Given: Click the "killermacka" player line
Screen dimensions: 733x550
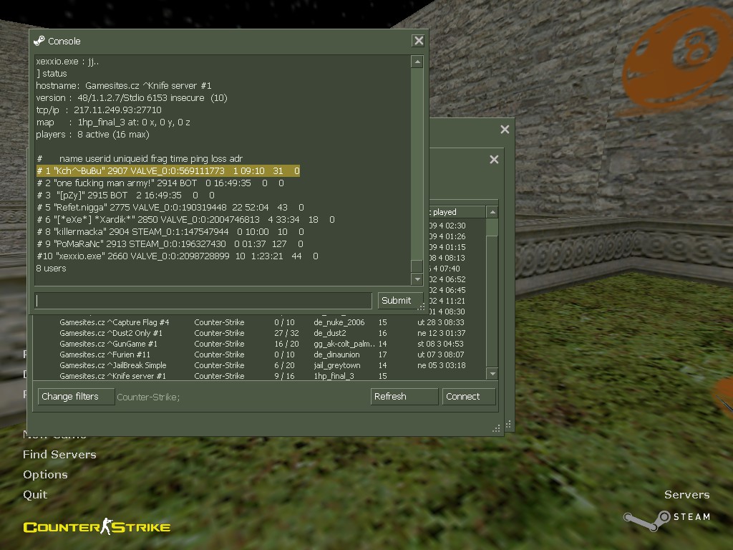Looking at the screenshot, I should pos(170,231).
